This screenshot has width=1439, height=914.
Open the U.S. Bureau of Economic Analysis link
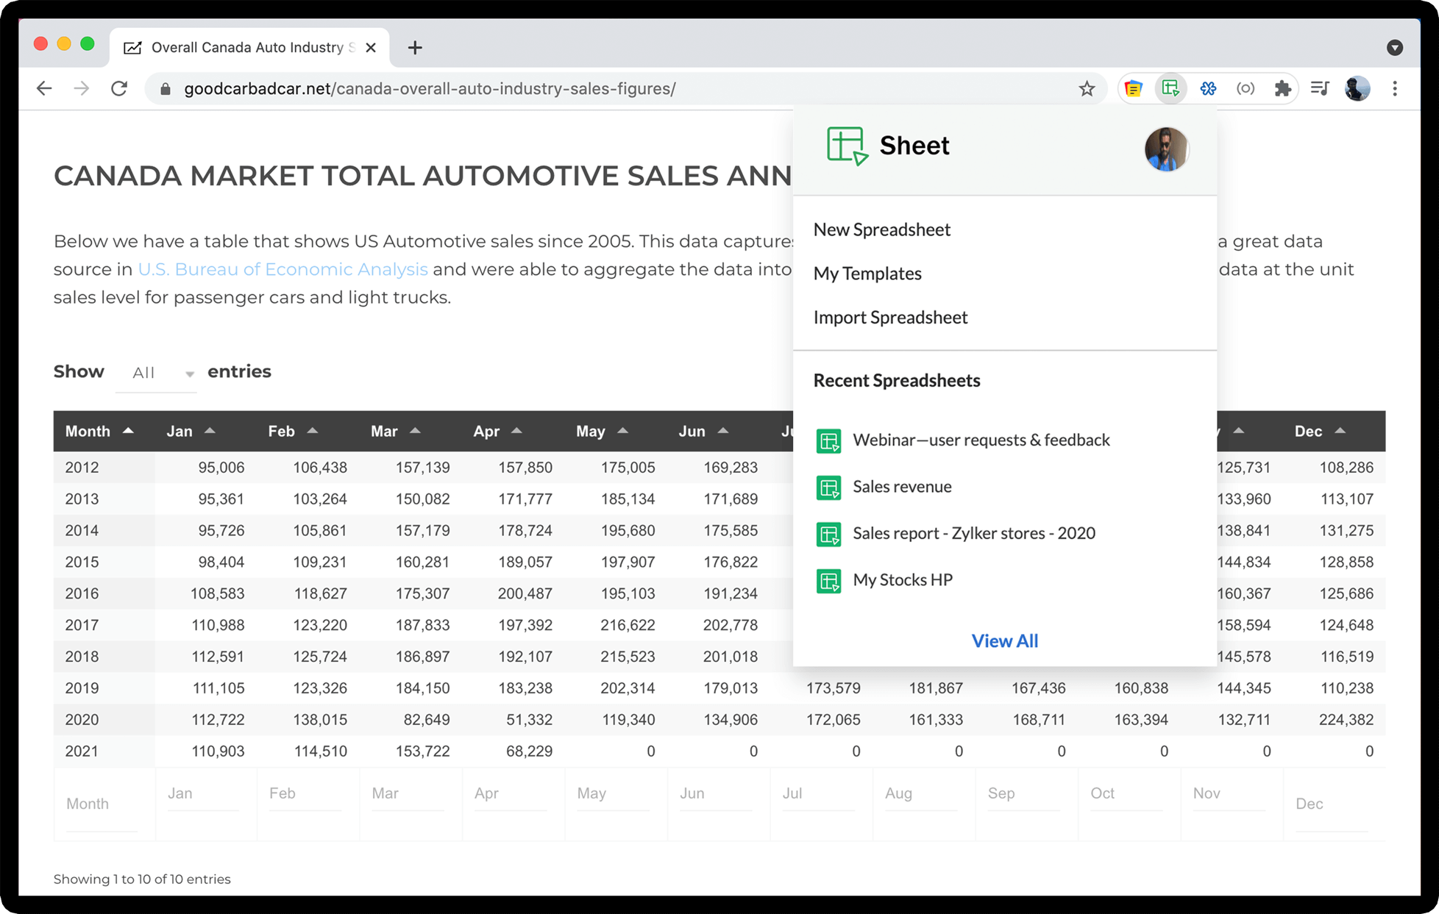283,269
